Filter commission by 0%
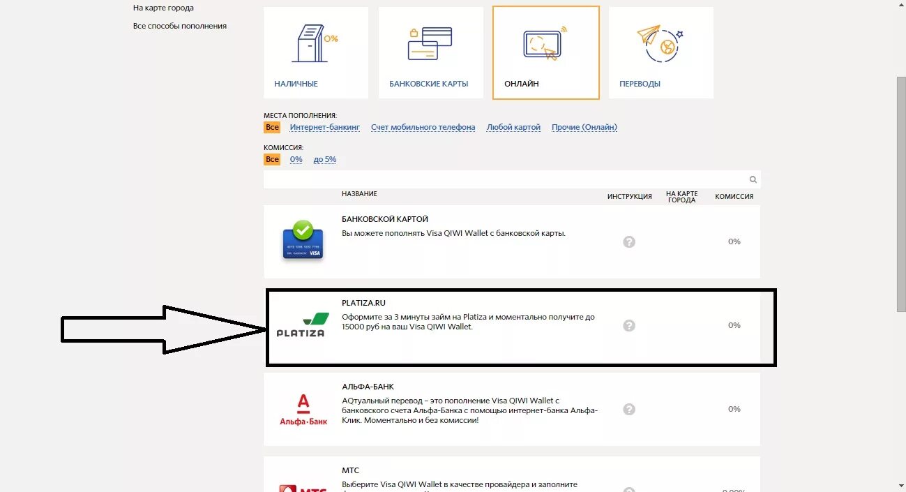Viewport: 906px width, 492px height. (296, 159)
